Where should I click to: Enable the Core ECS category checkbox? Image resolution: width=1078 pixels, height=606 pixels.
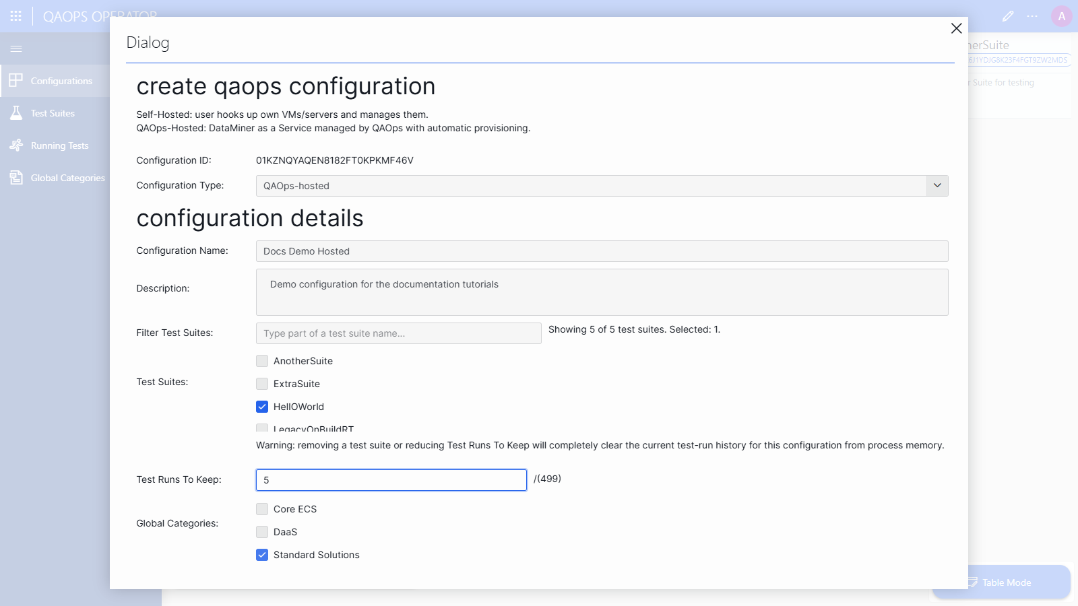coord(262,509)
